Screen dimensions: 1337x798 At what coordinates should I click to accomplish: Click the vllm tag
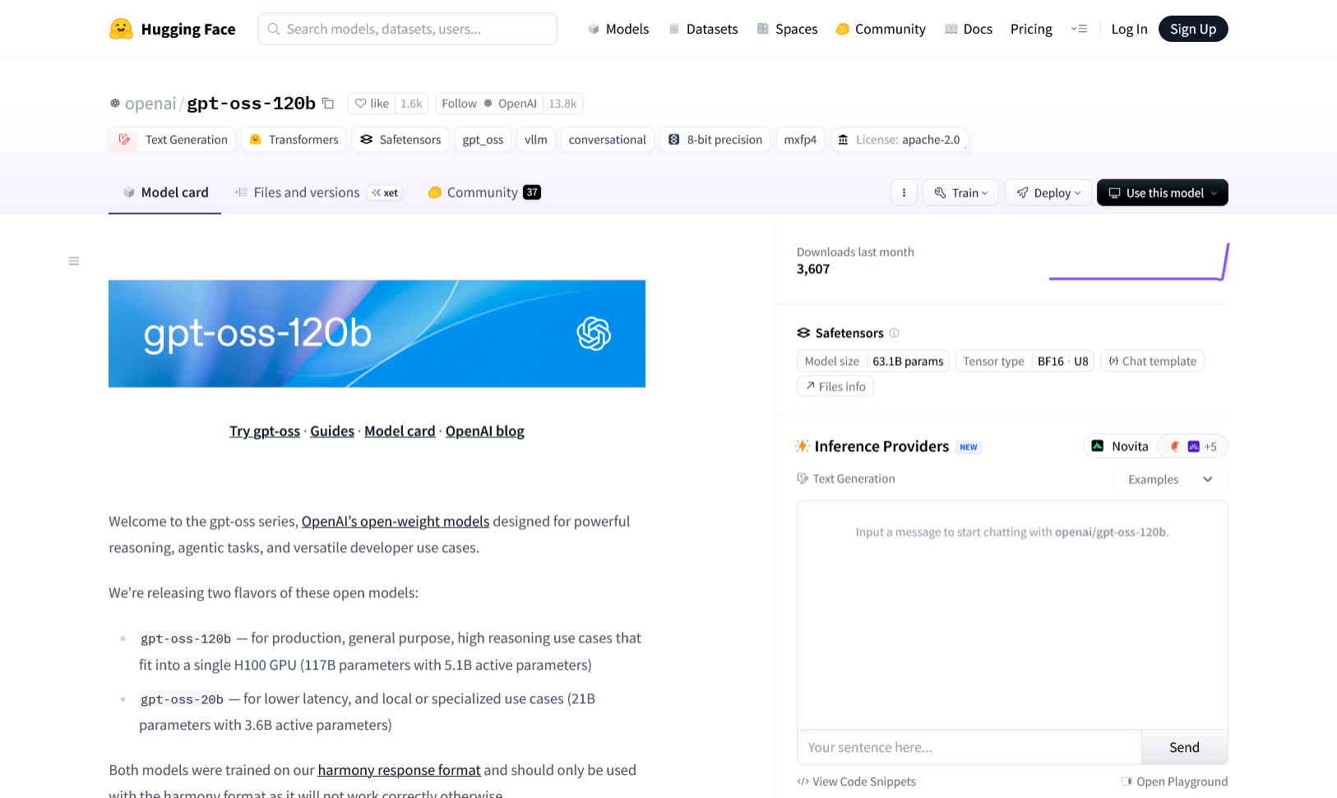pyautogui.click(x=536, y=140)
